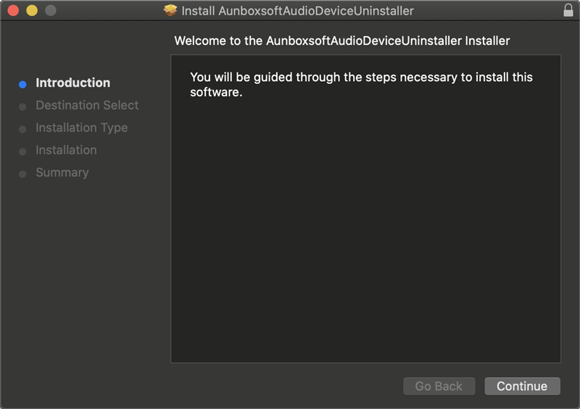Click the lock icon in title bar
Image resolution: width=580 pixels, height=409 pixels.
point(568,10)
